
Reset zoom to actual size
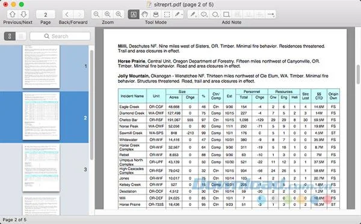pyautogui.click(x=108, y=14)
